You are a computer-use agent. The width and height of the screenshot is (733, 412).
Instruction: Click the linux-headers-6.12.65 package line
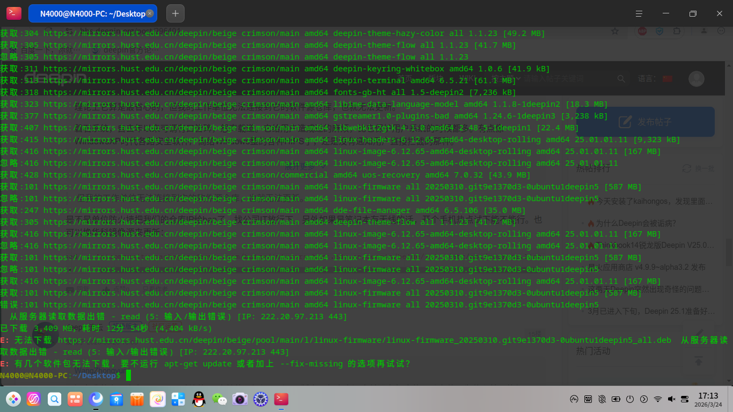[340, 139]
